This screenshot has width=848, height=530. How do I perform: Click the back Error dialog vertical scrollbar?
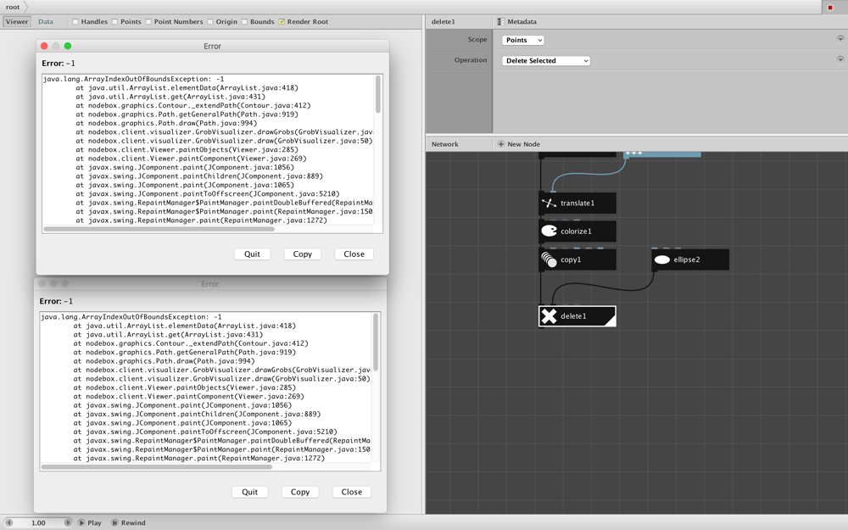376,343
